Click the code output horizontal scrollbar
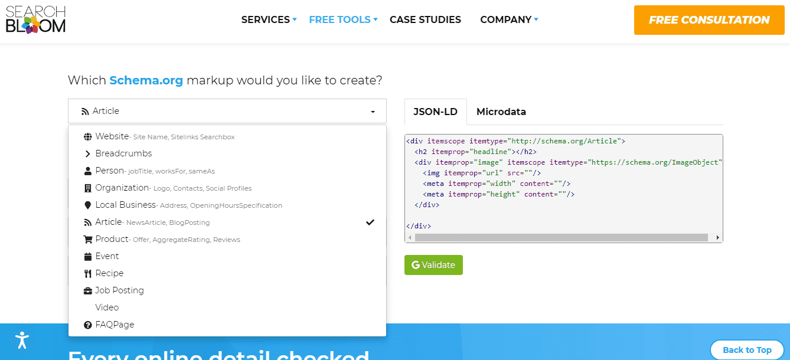Image resolution: width=790 pixels, height=360 pixels. [x=561, y=237]
